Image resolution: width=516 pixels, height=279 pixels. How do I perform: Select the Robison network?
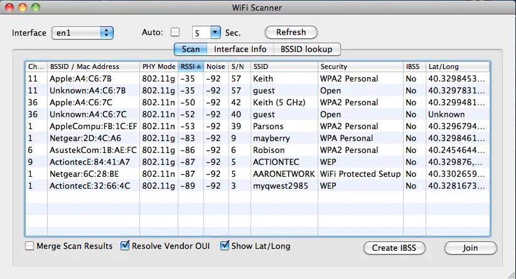pyautogui.click(x=257, y=150)
